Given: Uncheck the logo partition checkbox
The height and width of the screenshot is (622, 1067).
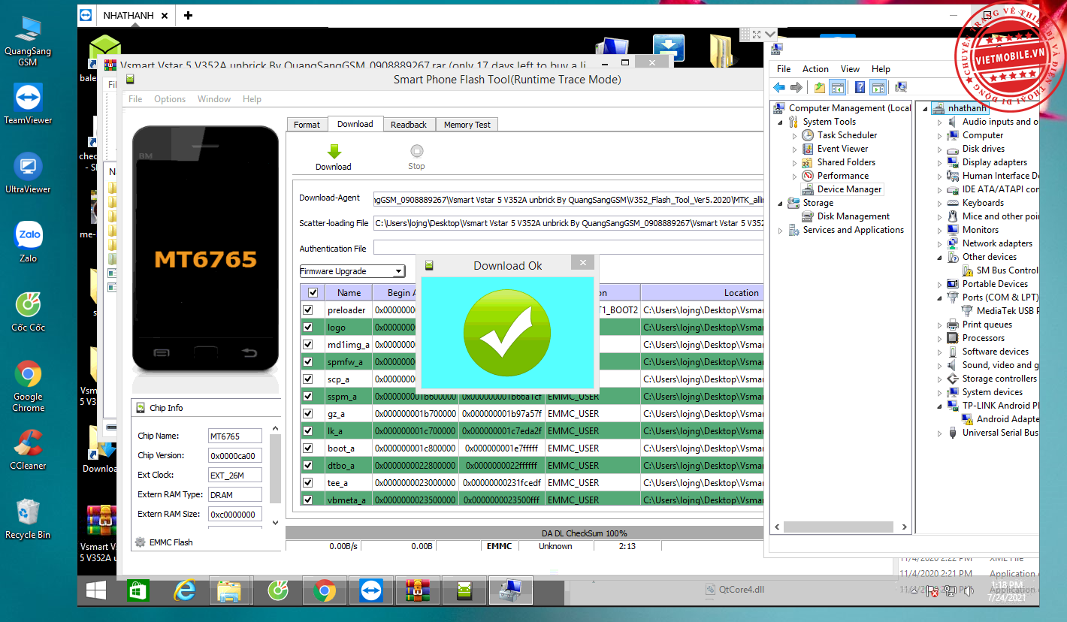Looking at the screenshot, I should tap(307, 327).
